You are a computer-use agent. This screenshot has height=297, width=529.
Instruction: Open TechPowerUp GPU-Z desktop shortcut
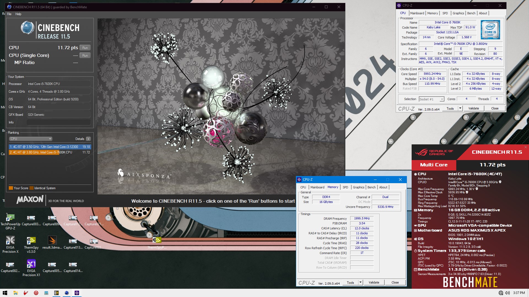pos(10,221)
